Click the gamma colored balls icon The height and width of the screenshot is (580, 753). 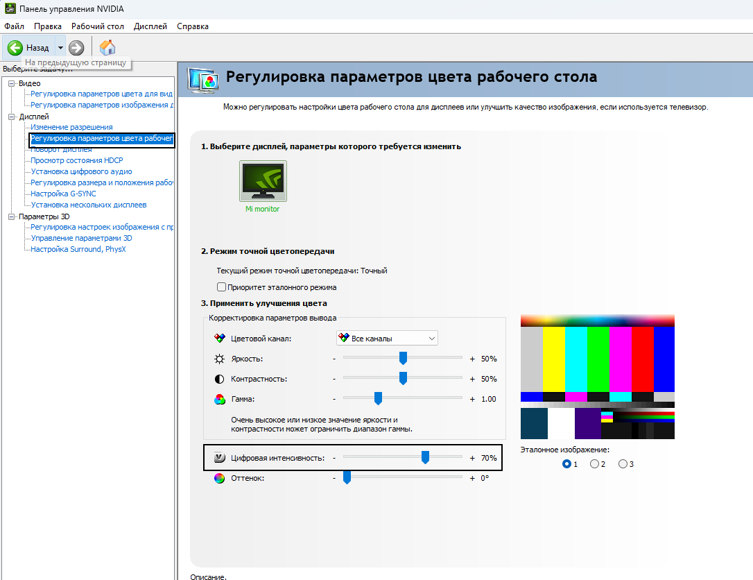point(220,400)
